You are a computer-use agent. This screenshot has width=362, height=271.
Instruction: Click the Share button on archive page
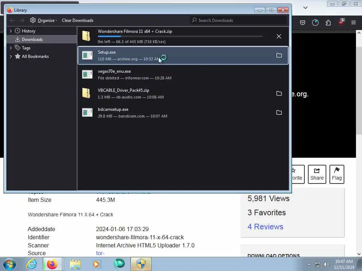point(317,174)
